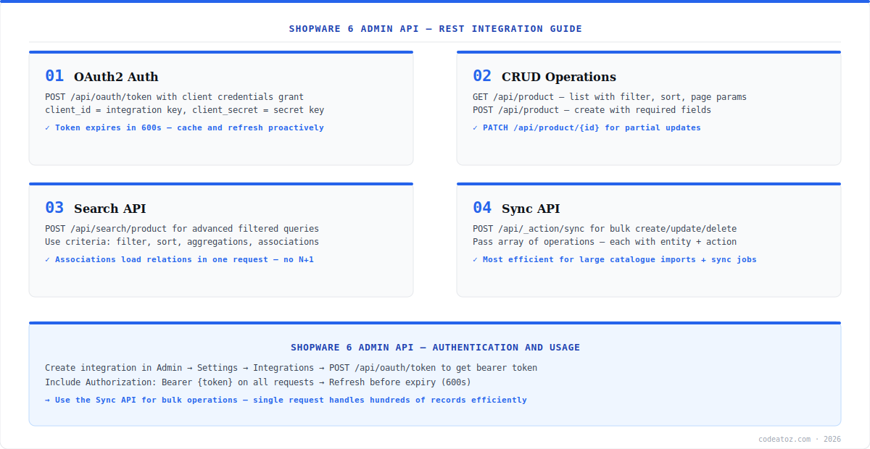Click the "codeatoz.com · 2026" footer text
Image resolution: width=870 pixels, height=449 pixels.
point(800,439)
